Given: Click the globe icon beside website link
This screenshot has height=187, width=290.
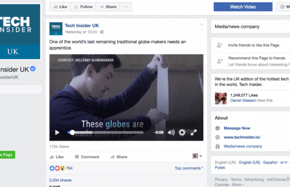Looking at the screenshot, I should tap(217, 137).
